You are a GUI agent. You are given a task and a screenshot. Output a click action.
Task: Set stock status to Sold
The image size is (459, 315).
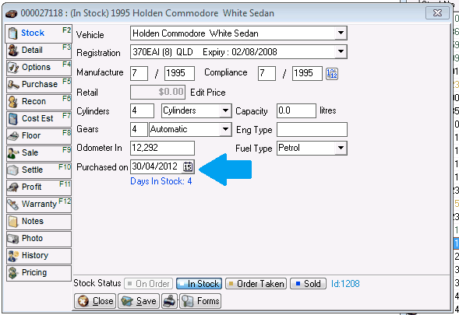pos(308,284)
